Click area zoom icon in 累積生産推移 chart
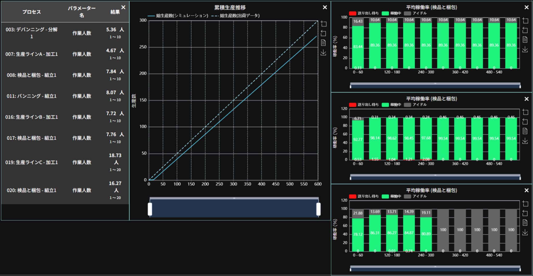This screenshot has height=276, width=533. [323, 24]
